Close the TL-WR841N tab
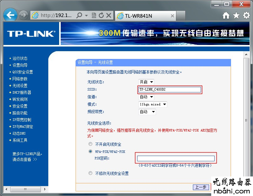Image resolution: width=253 pixels, height=196 pixels. [x=172, y=16]
